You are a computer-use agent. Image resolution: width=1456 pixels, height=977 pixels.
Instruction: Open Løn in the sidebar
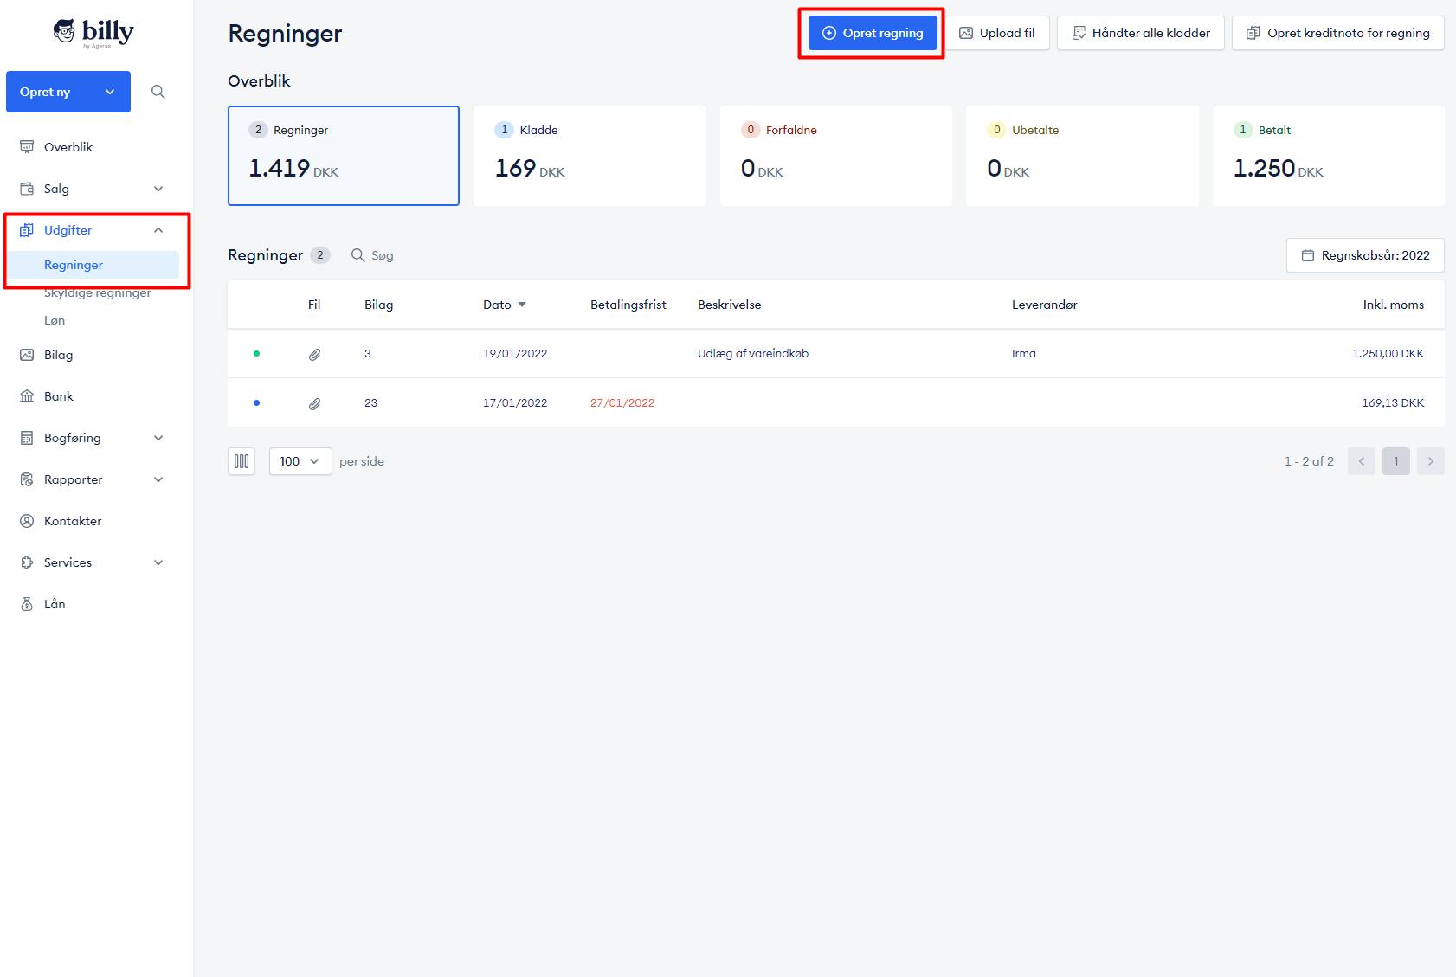click(x=55, y=320)
